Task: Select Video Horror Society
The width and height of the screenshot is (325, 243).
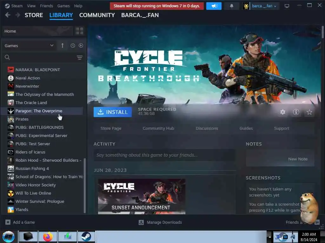Action: tap(42, 185)
